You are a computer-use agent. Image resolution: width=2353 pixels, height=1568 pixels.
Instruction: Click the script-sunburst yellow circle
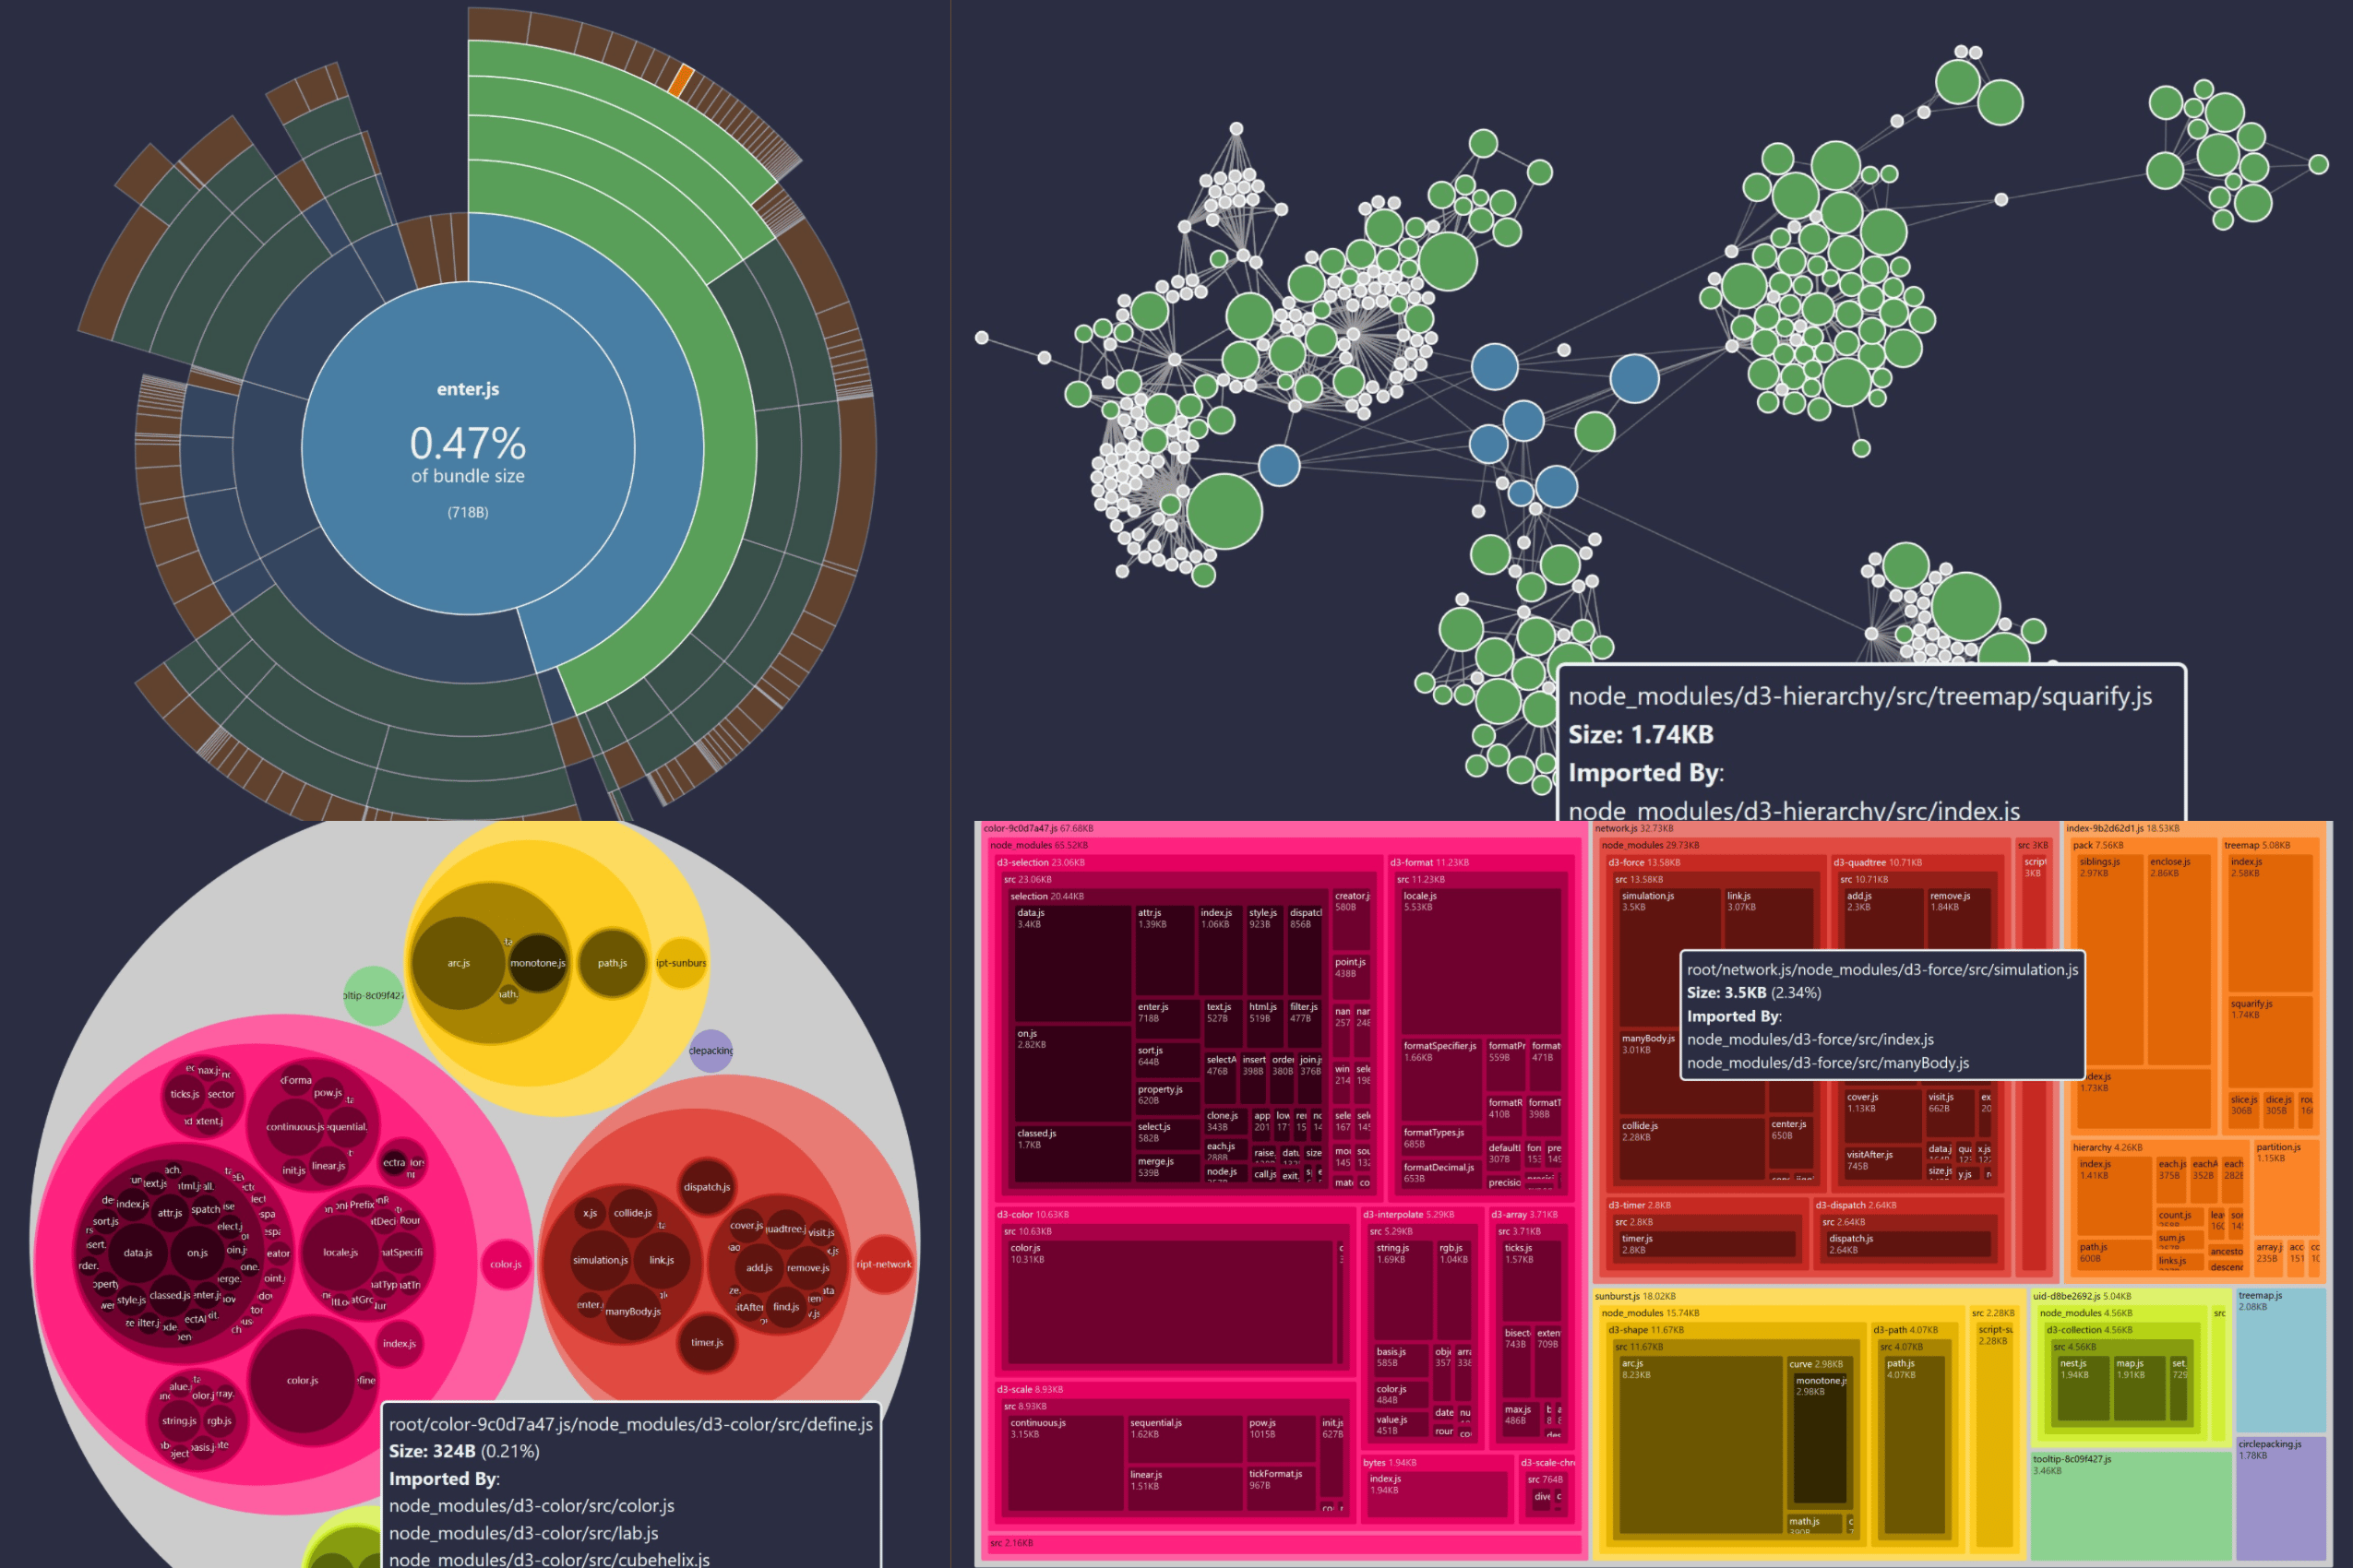coord(681,963)
